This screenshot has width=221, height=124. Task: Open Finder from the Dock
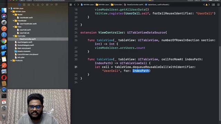pyautogui.click(x=4, y=10)
